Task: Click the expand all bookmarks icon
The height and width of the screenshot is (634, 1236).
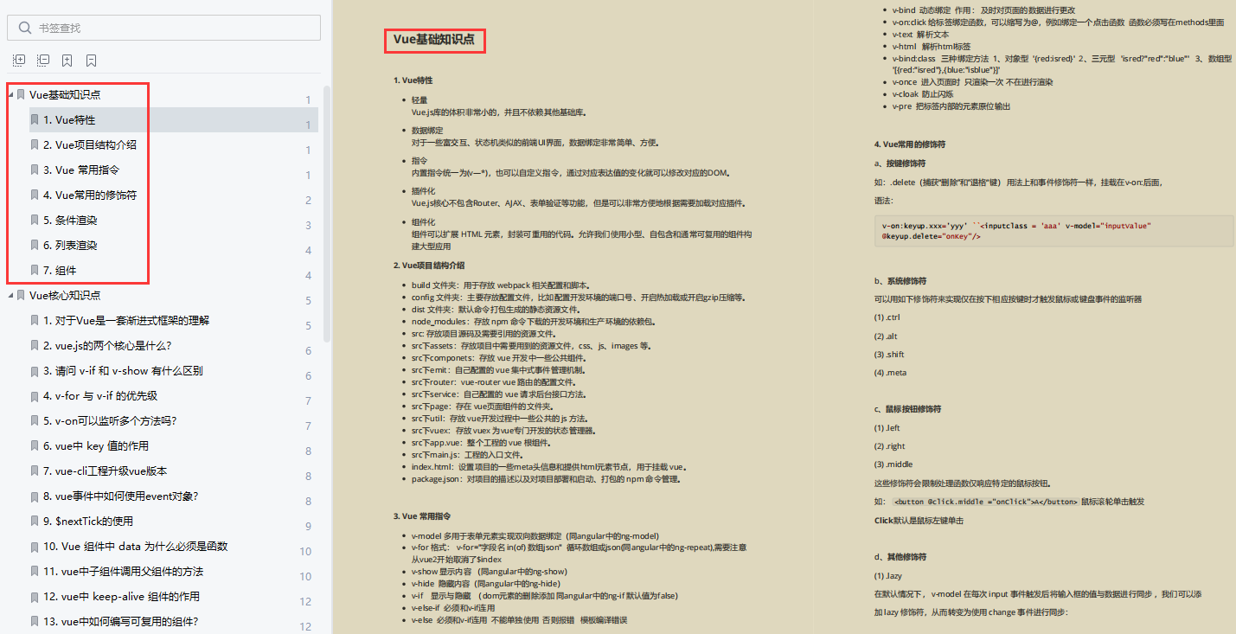Action: point(19,61)
